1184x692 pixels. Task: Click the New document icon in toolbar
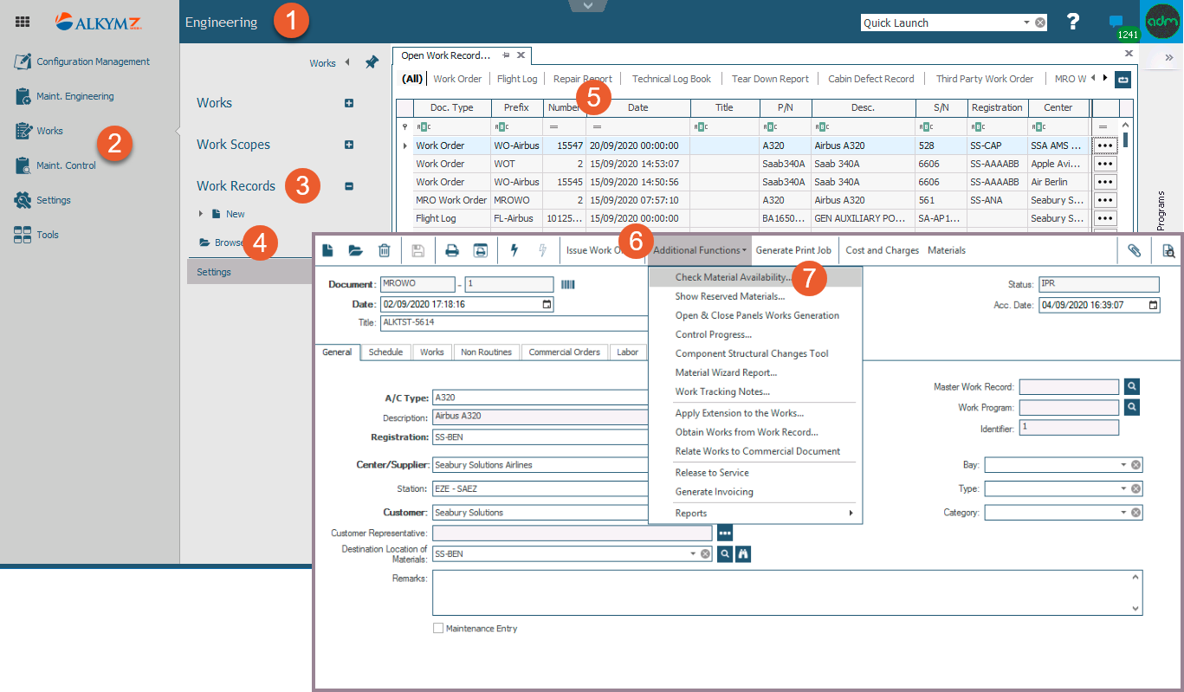[x=328, y=250]
